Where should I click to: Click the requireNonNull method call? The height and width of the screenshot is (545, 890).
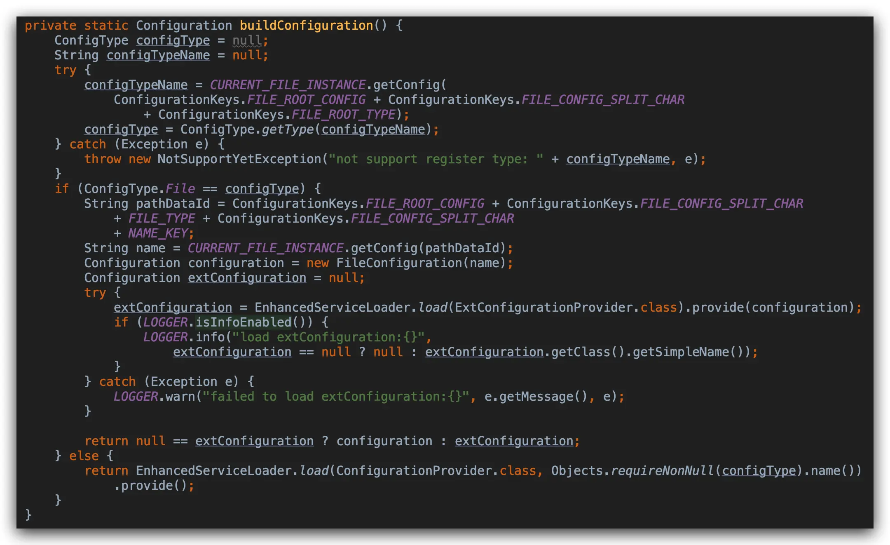pos(662,471)
